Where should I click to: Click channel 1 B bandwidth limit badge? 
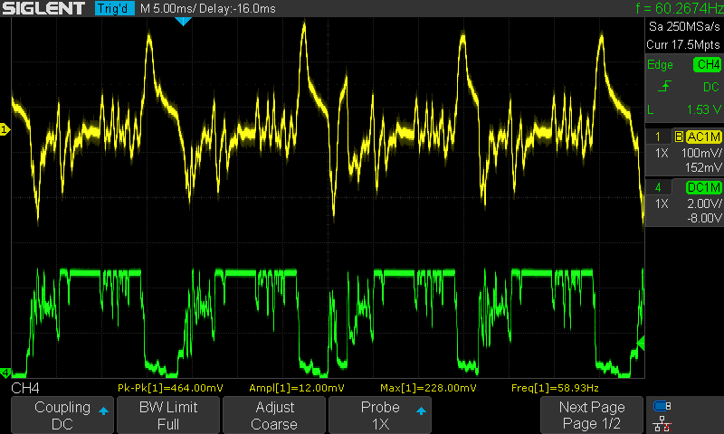tap(679, 137)
